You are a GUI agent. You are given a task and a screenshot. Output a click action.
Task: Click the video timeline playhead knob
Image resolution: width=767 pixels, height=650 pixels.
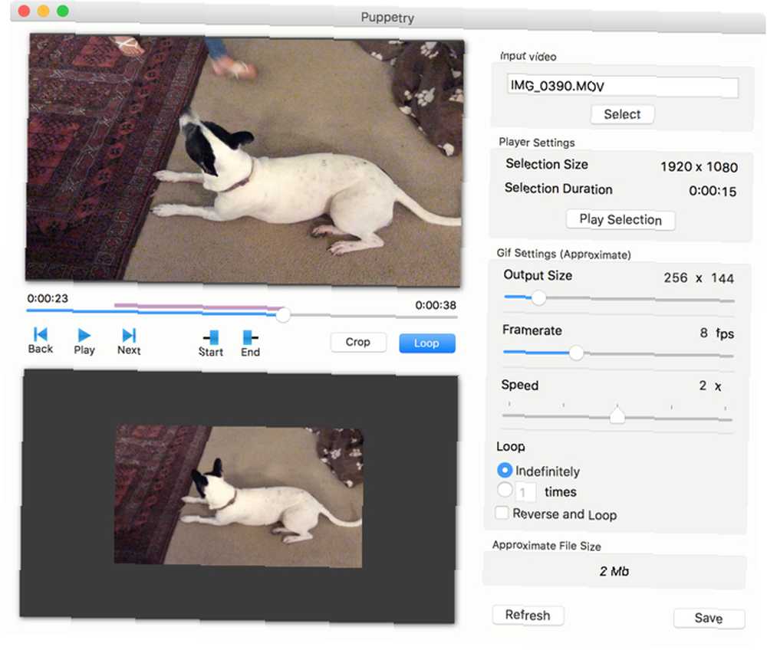coord(283,315)
